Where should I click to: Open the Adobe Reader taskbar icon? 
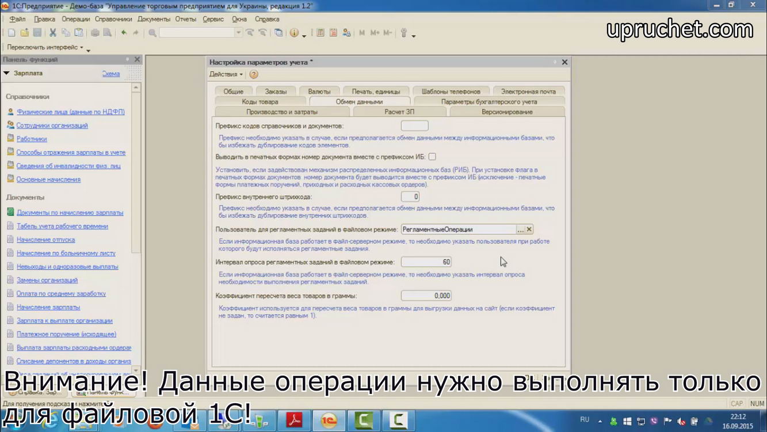coord(295,420)
